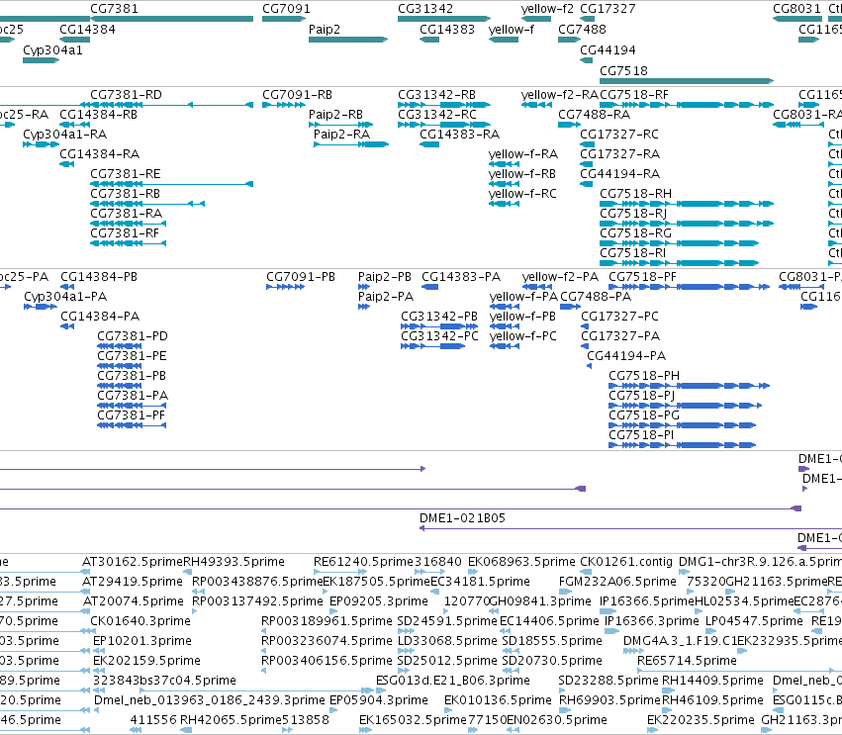The width and height of the screenshot is (842, 735).
Task: Click the CG7381-PD protein label
Action: [x=133, y=336]
